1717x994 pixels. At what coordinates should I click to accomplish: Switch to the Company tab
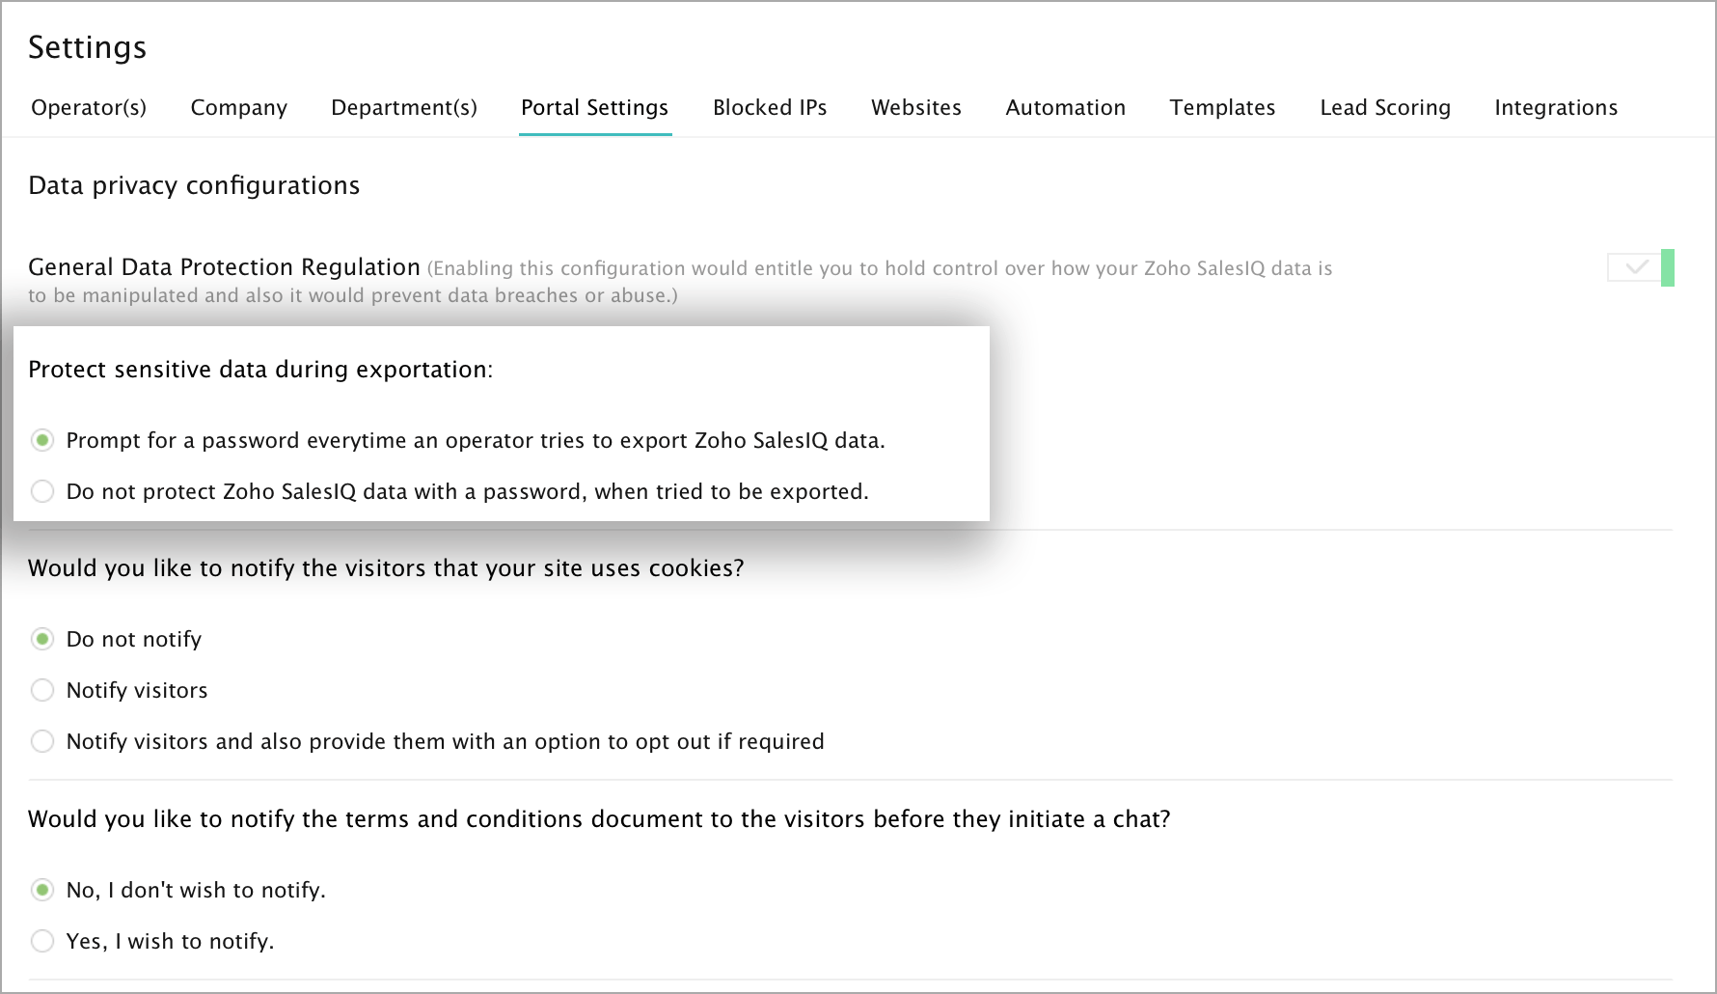239,107
